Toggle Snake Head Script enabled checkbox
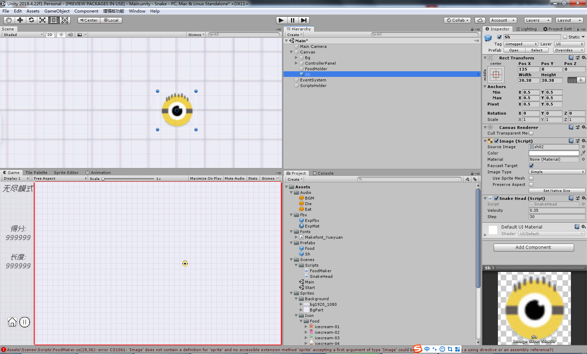587x354 pixels. [496, 198]
